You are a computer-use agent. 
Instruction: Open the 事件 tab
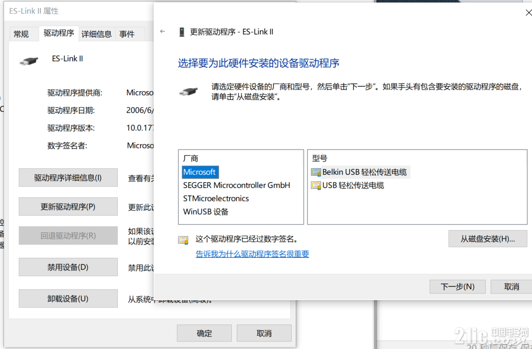click(x=127, y=34)
